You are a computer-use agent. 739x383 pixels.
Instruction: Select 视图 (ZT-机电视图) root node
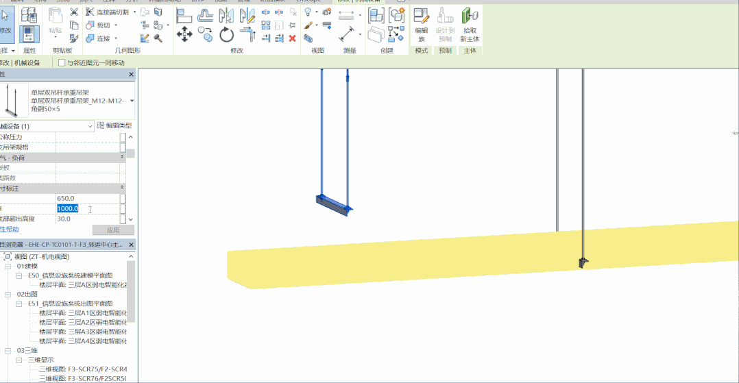click(x=41, y=257)
